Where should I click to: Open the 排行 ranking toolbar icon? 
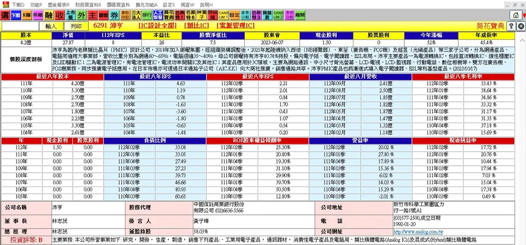click(x=147, y=15)
